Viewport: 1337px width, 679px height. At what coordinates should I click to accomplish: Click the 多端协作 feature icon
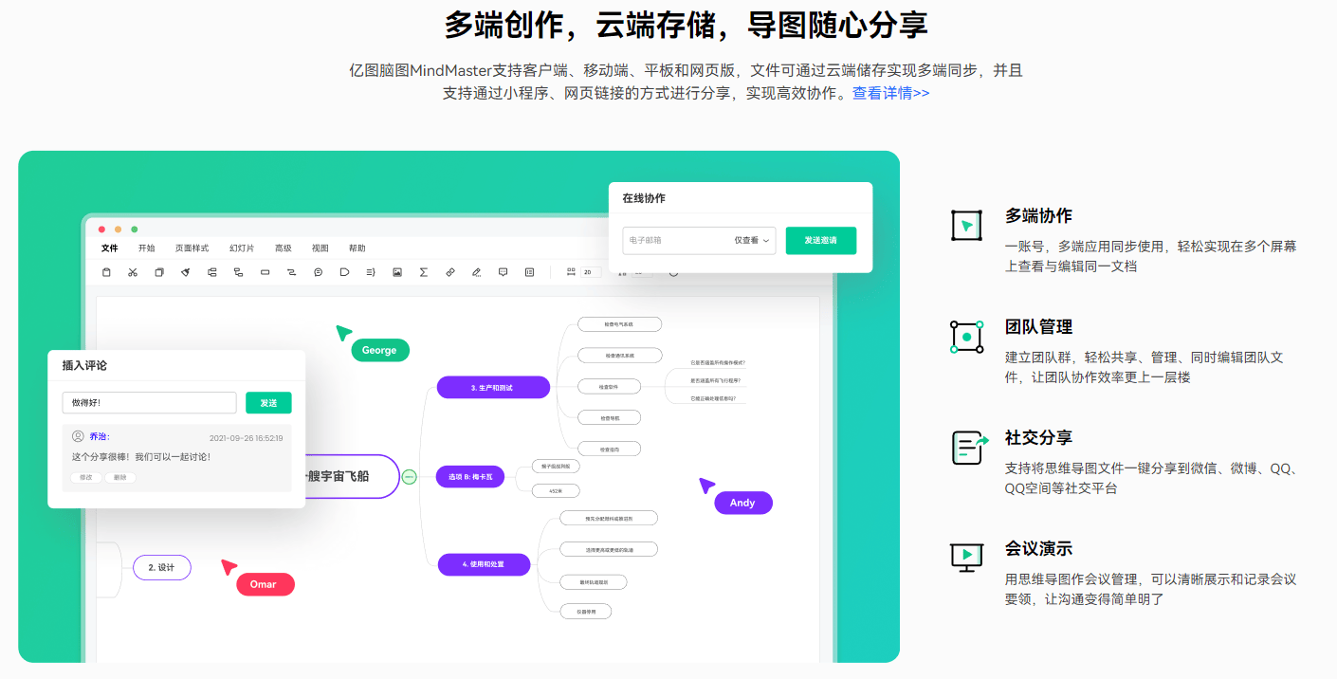[966, 225]
